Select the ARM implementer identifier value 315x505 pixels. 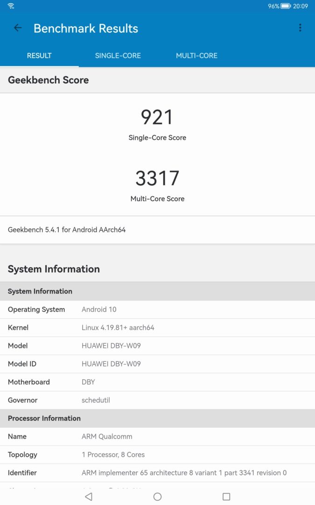pyautogui.click(x=184, y=473)
